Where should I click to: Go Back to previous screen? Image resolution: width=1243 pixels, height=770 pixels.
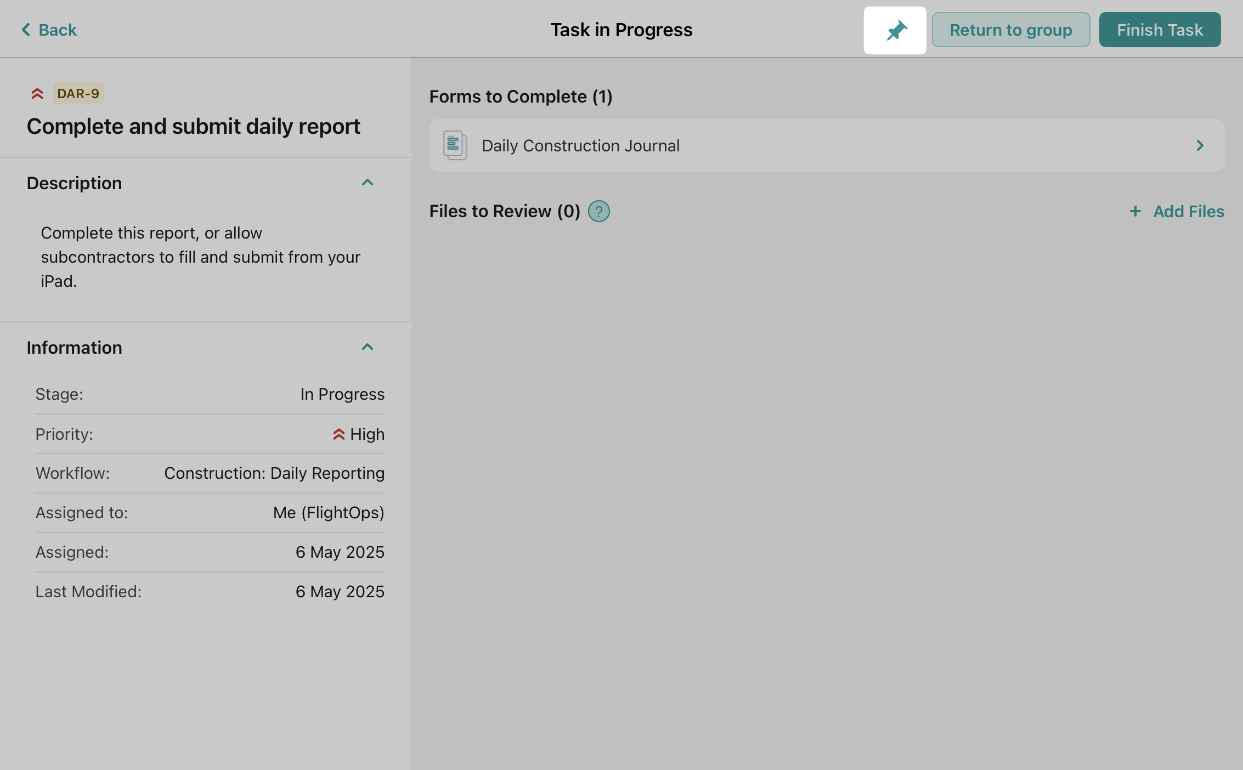pos(57,30)
